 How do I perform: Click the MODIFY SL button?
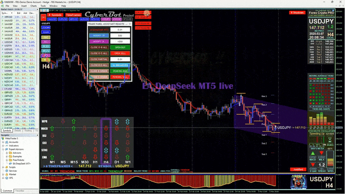pyautogui.click(x=99, y=41)
